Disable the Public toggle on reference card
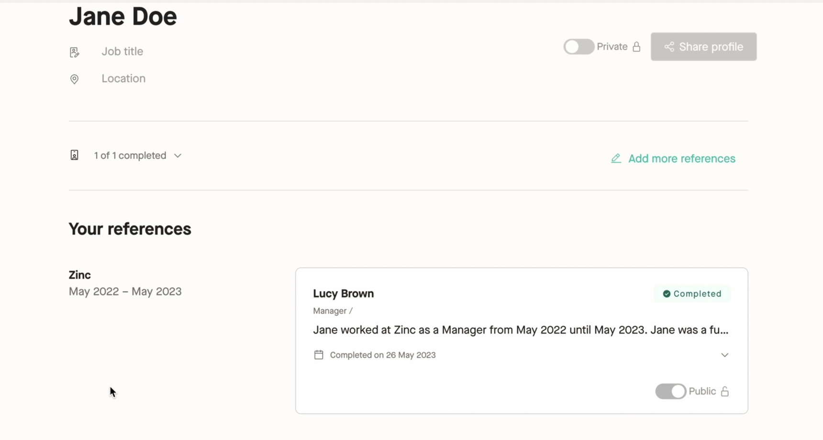Screen dimensions: 823x440 click(x=670, y=391)
